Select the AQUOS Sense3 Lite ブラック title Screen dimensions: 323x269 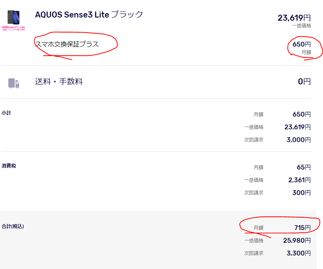coord(89,15)
